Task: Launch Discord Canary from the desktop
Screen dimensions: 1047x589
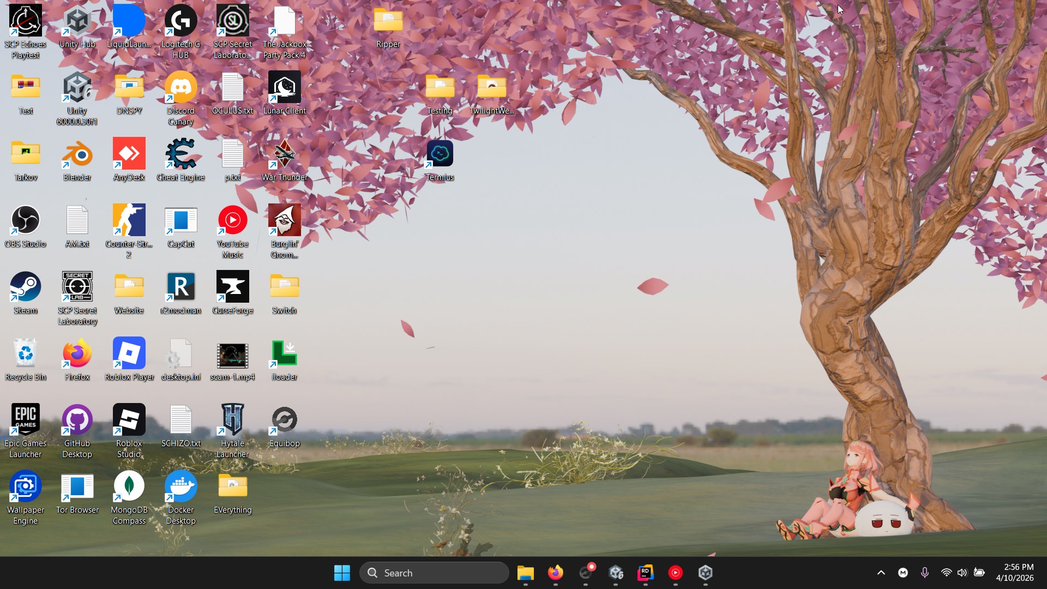Action: coord(180,98)
